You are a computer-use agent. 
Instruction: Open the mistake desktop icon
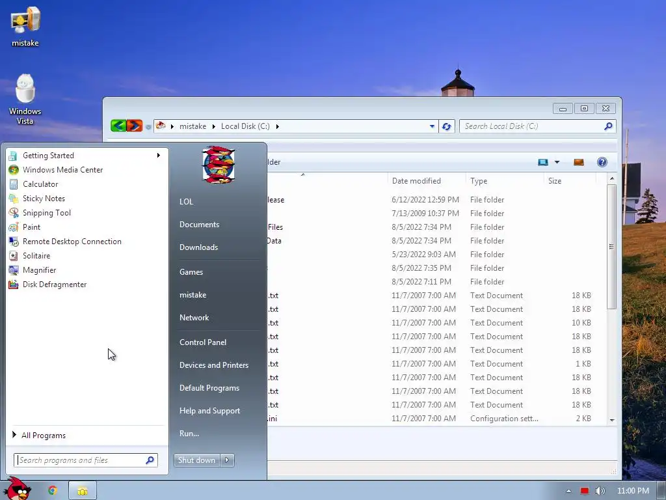point(25,26)
